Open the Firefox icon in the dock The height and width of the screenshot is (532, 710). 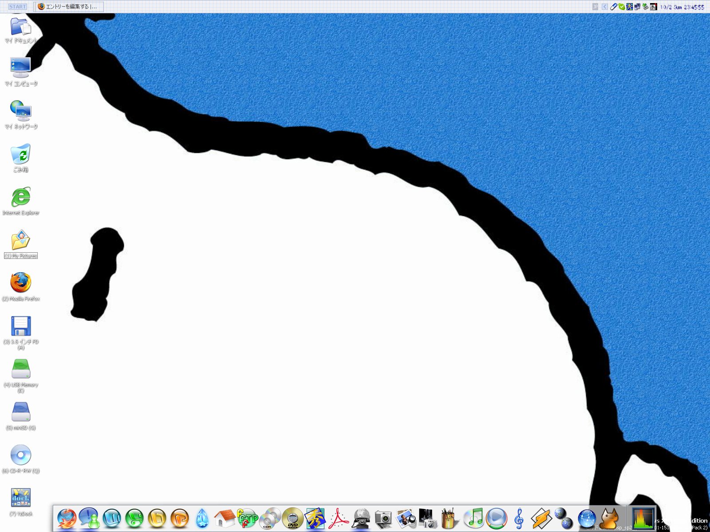coord(67,518)
